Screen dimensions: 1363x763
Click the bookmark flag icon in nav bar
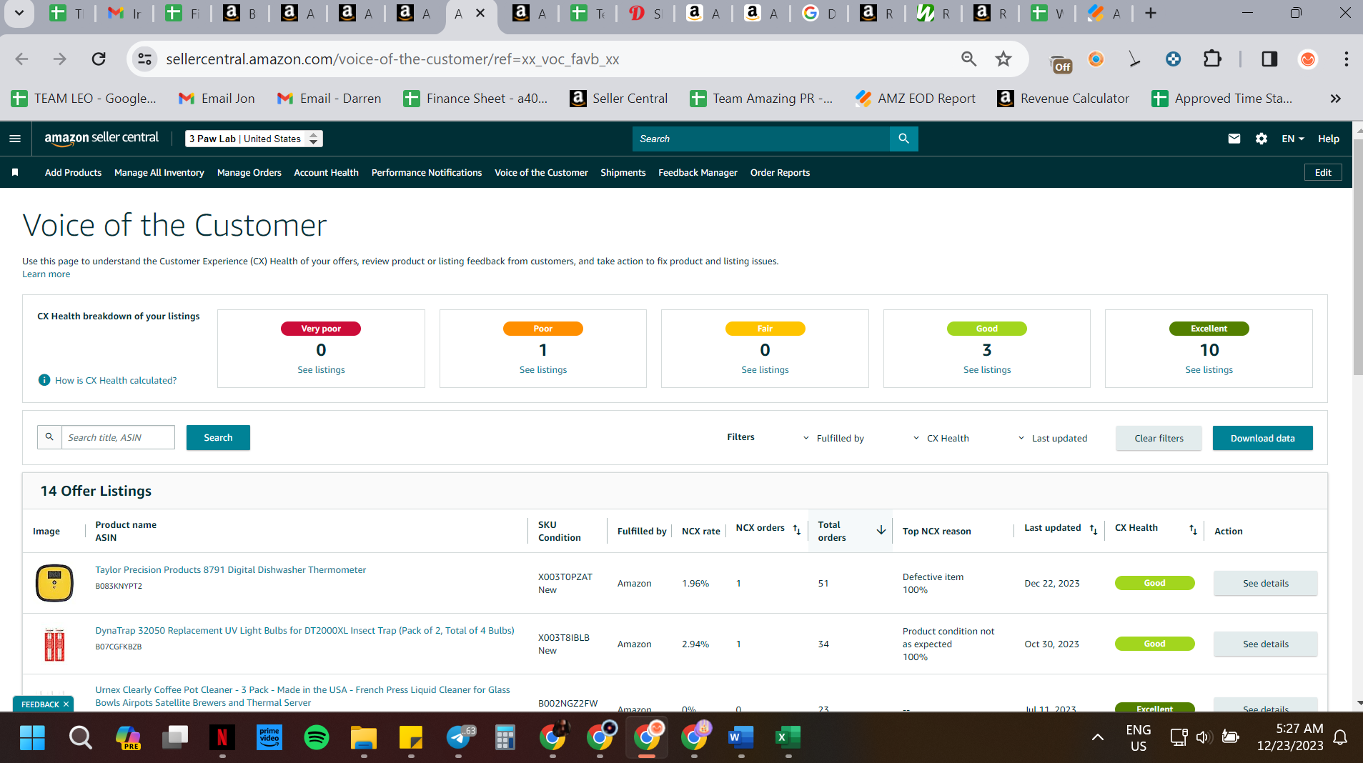(15, 172)
